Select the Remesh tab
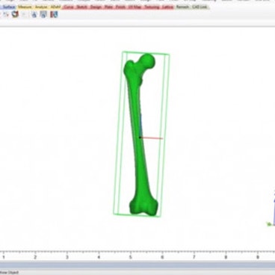The height and width of the screenshot is (275, 275). 182,7
